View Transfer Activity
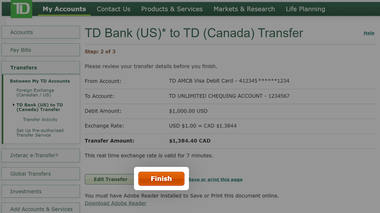This screenshot has width=380, height=213. coord(40,119)
